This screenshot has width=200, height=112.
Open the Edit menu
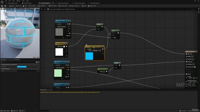point(9,1)
